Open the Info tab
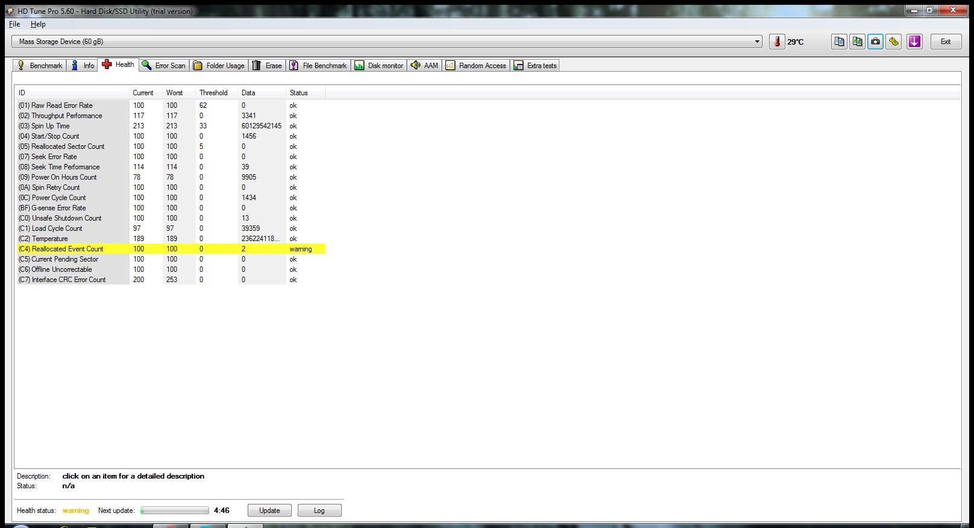Screen dimensions: 974x528 [x=83, y=66]
